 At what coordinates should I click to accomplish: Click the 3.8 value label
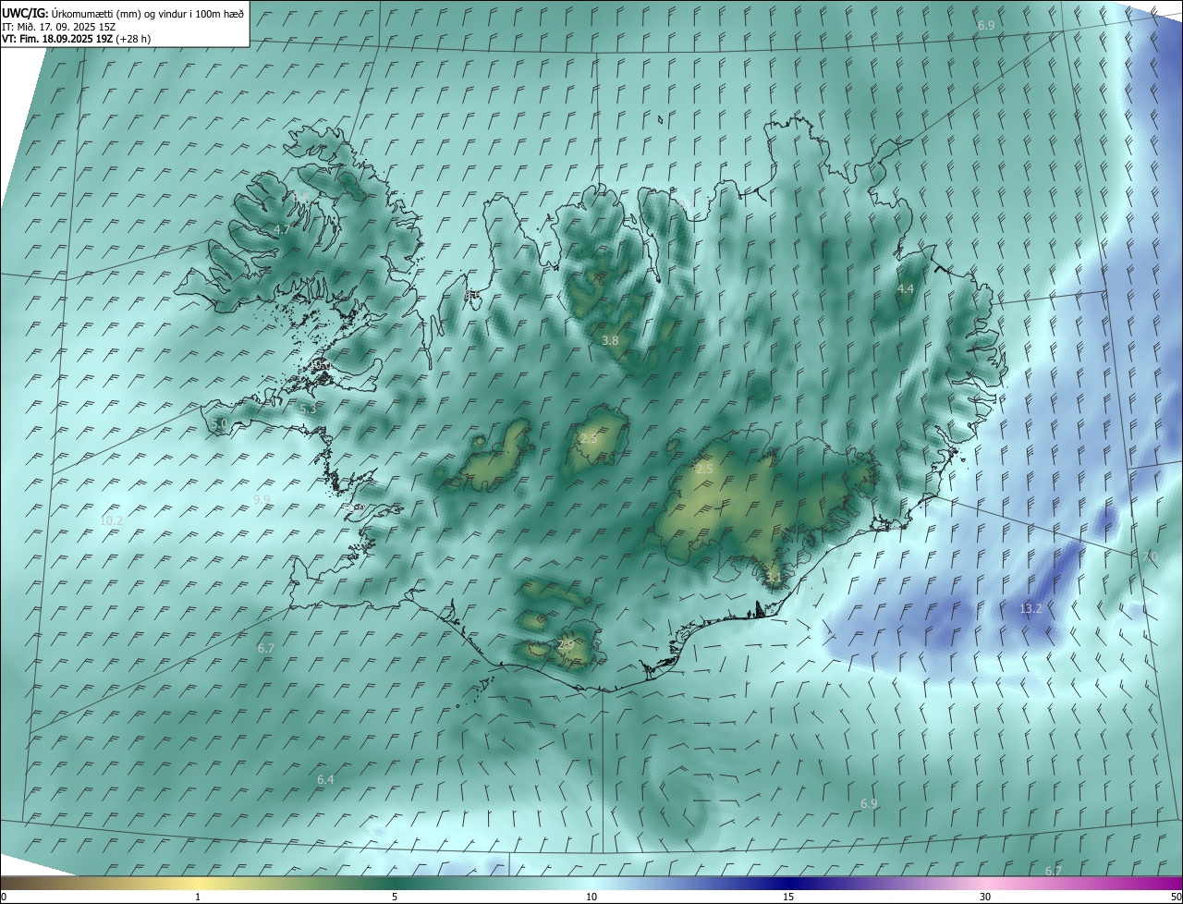click(x=610, y=341)
